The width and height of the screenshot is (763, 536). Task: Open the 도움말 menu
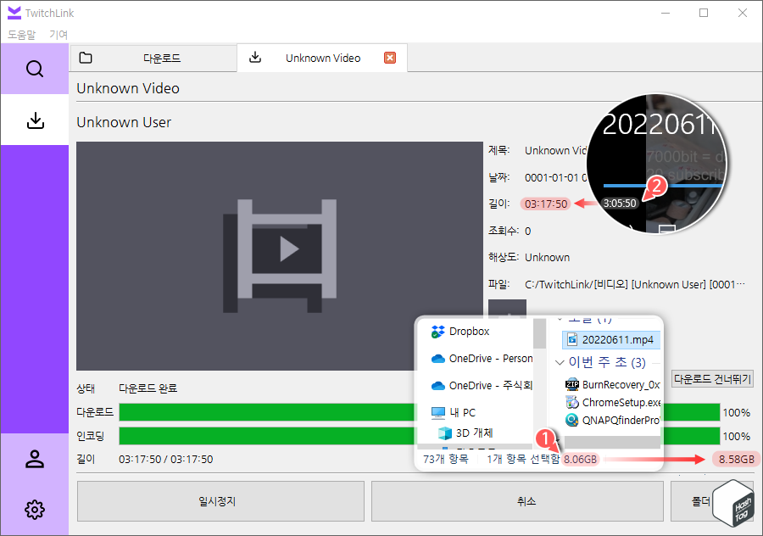click(x=21, y=35)
